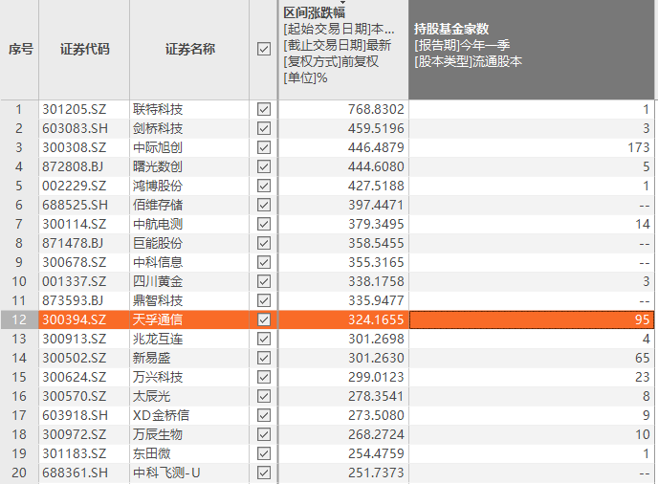The height and width of the screenshot is (484, 658).
Task: Select row number 12
Action: coord(19,319)
